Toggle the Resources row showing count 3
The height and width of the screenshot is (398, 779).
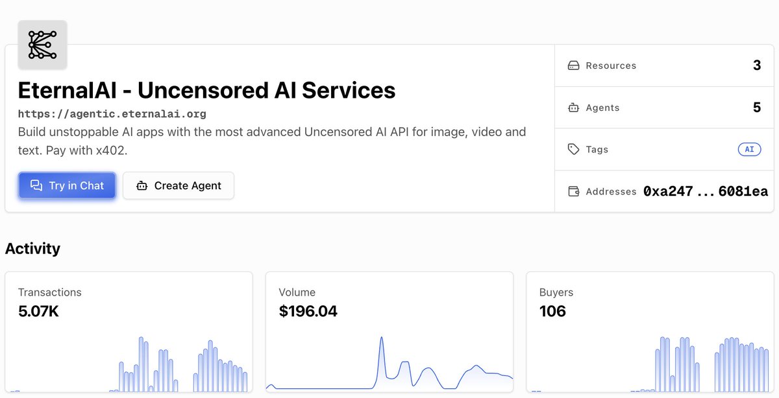tap(663, 65)
